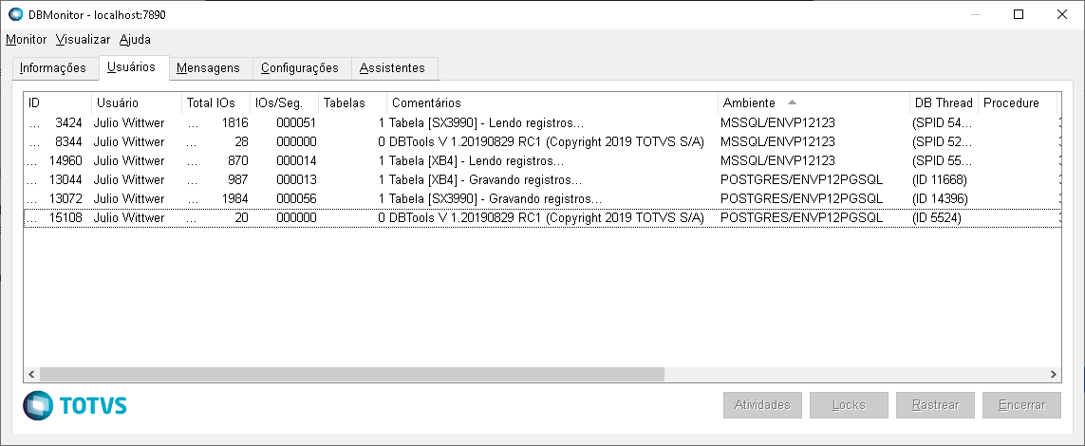Click the TOTVS logo
The width and height of the screenshot is (1085, 446).
pyautogui.click(x=75, y=405)
